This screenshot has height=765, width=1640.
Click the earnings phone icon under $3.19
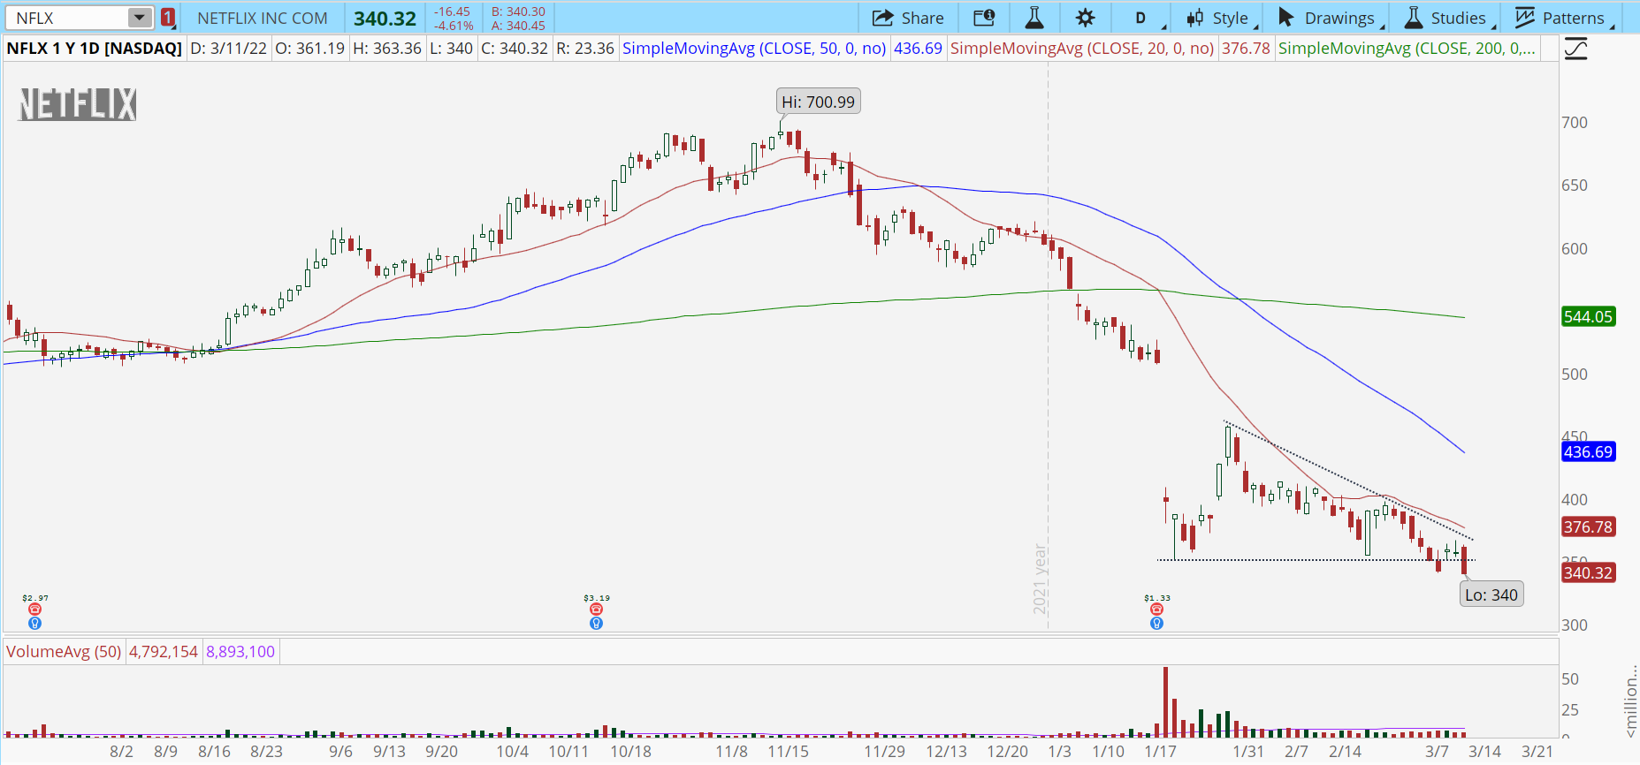click(x=596, y=610)
